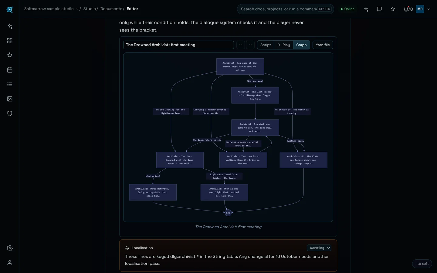This screenshot has height=273, width=437.
Task: Open the shield icon in sidebar
Action: [x=10, y=113]
